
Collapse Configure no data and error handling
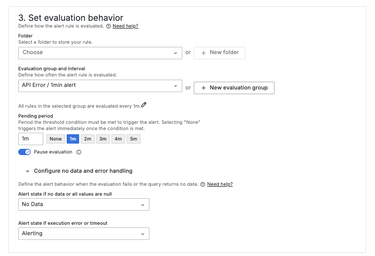point(27,171)
